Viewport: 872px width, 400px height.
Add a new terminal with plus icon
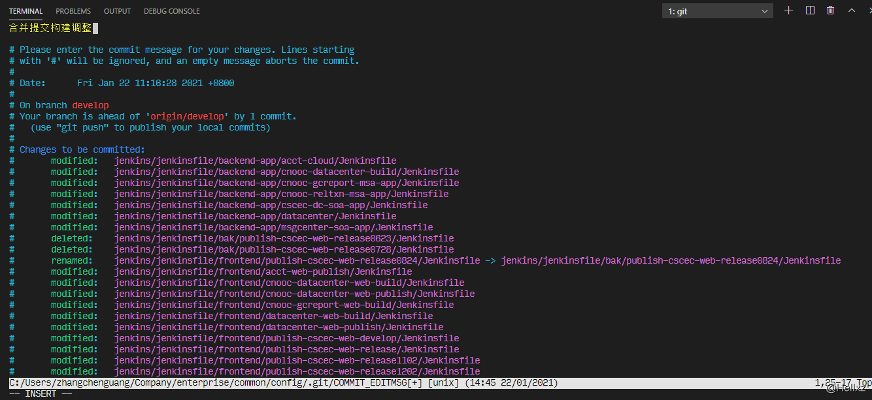(788, 10)
